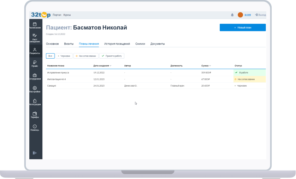The width and height of the screenshot is (296, 179).
Task: Expand the sidebar using the arrow icon
Action: (35, 153)
